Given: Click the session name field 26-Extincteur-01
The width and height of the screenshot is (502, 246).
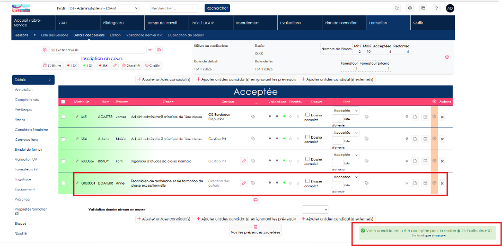Looking at the screenshot, I should point(98,50).
